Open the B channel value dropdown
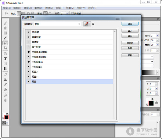The height and width of the screenshot is (139, 162). click(156, 93)
